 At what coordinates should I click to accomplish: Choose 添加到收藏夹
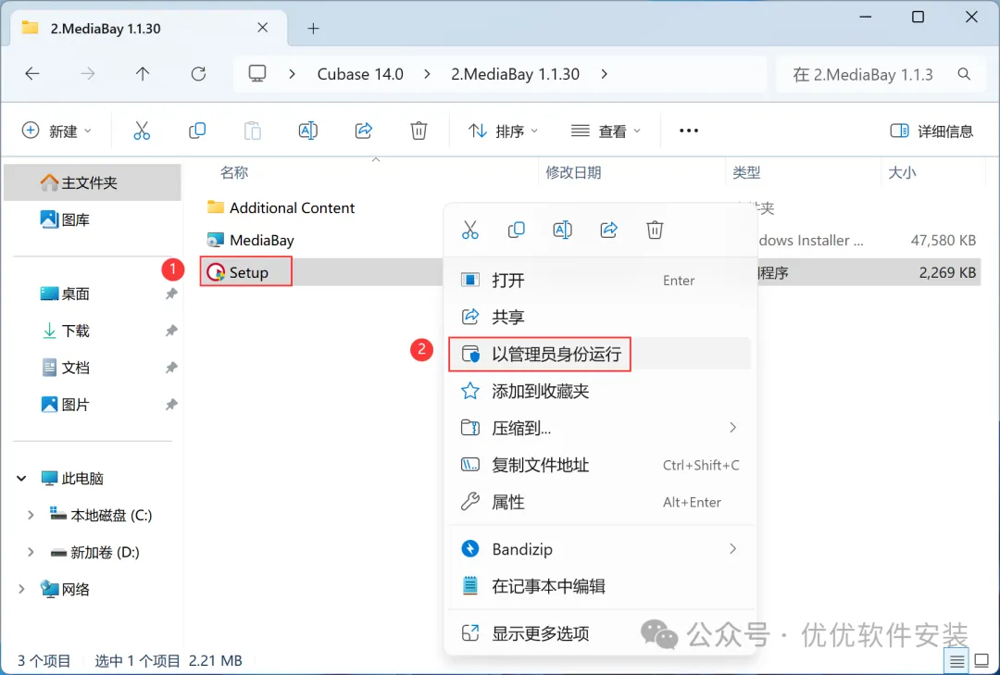tap(600, 391)
